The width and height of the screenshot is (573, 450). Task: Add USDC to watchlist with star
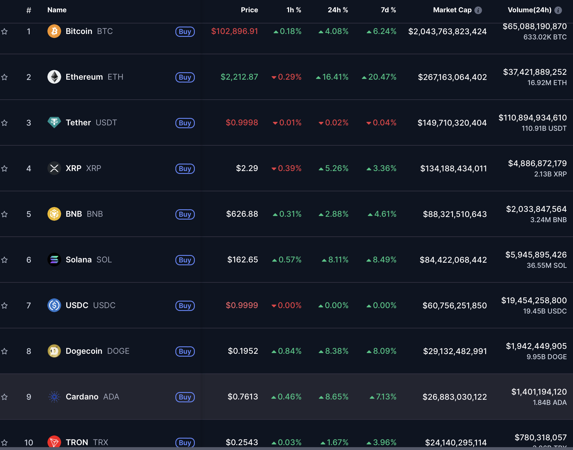pos(4,306)
